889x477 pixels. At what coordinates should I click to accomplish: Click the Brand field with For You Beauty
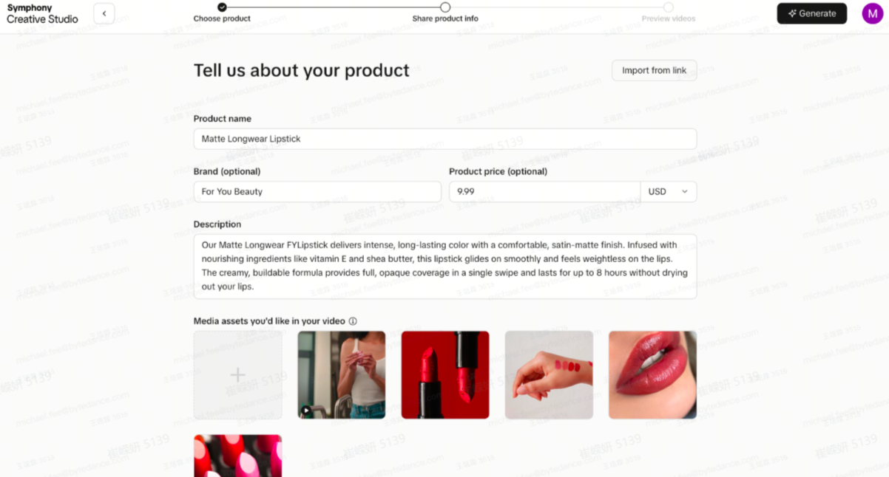pos(317,191)
